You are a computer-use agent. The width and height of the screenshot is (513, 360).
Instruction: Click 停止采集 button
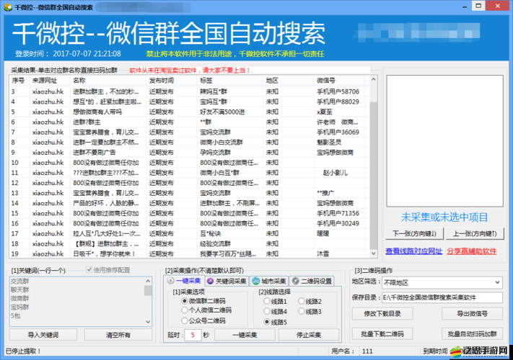309,335
